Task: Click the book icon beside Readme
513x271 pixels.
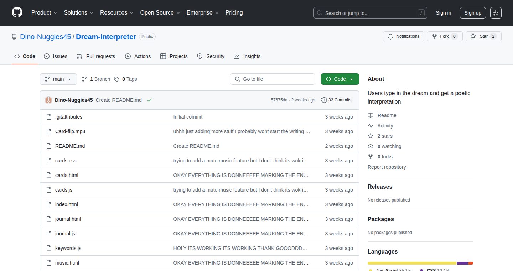Action: tap(370, 115)
